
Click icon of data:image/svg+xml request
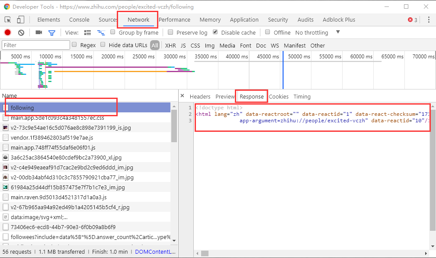click(x=5, y=217)
